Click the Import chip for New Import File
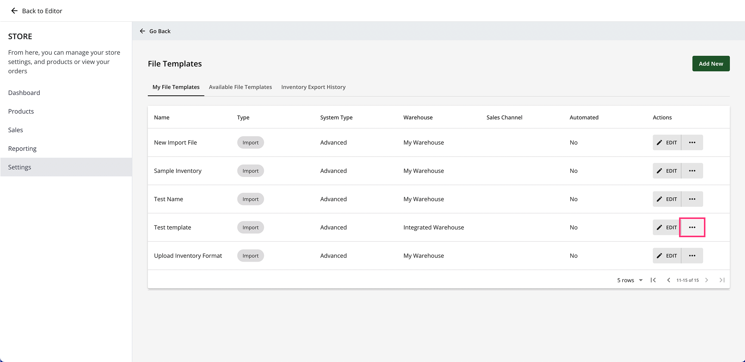The image size is (745, 362). pyautogui.click(x=251, y=143)
